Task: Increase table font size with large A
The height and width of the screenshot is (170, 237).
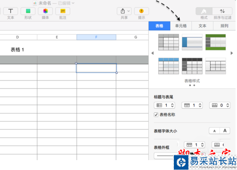Action: pyautogui.click(x=225, y=131)
